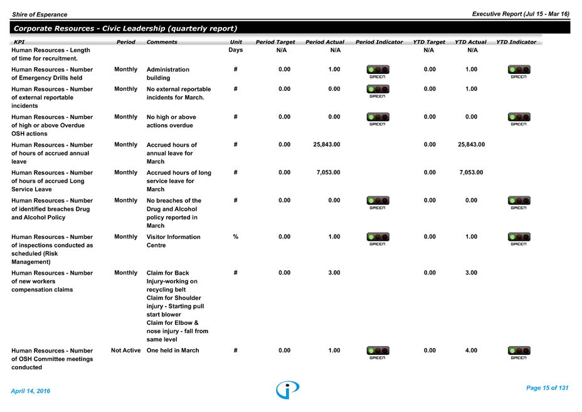Click Period green indicator for Overdue OSH actions

tap(378, 119)
